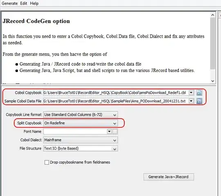Toggle Drop copybookname from fieldnames checkbox
221x196 pixels.
47,162
